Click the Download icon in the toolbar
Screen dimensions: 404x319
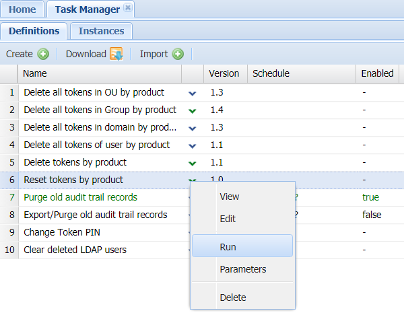click(x=116, y=54)
